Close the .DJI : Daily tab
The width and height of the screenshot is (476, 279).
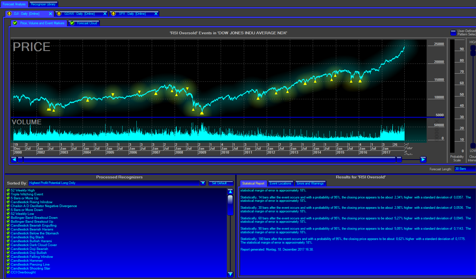pyautogui.click(x=51, y=14)
